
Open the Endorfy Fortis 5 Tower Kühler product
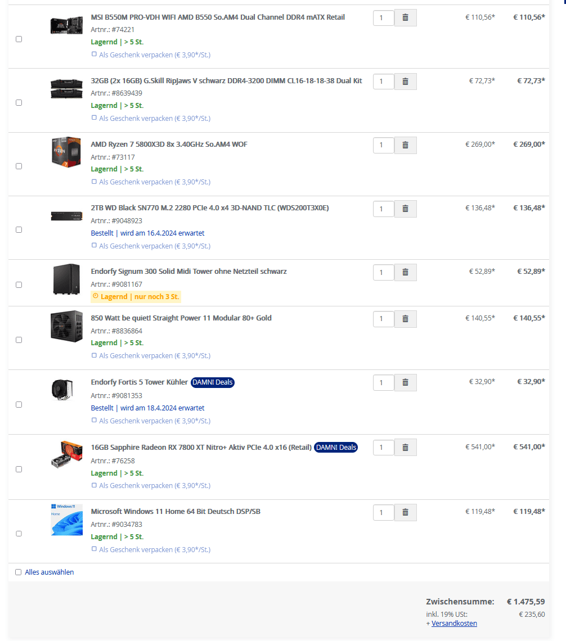point(139,382)
